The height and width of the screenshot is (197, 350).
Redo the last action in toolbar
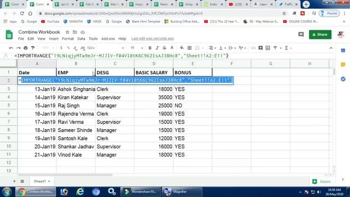(18, 48)
